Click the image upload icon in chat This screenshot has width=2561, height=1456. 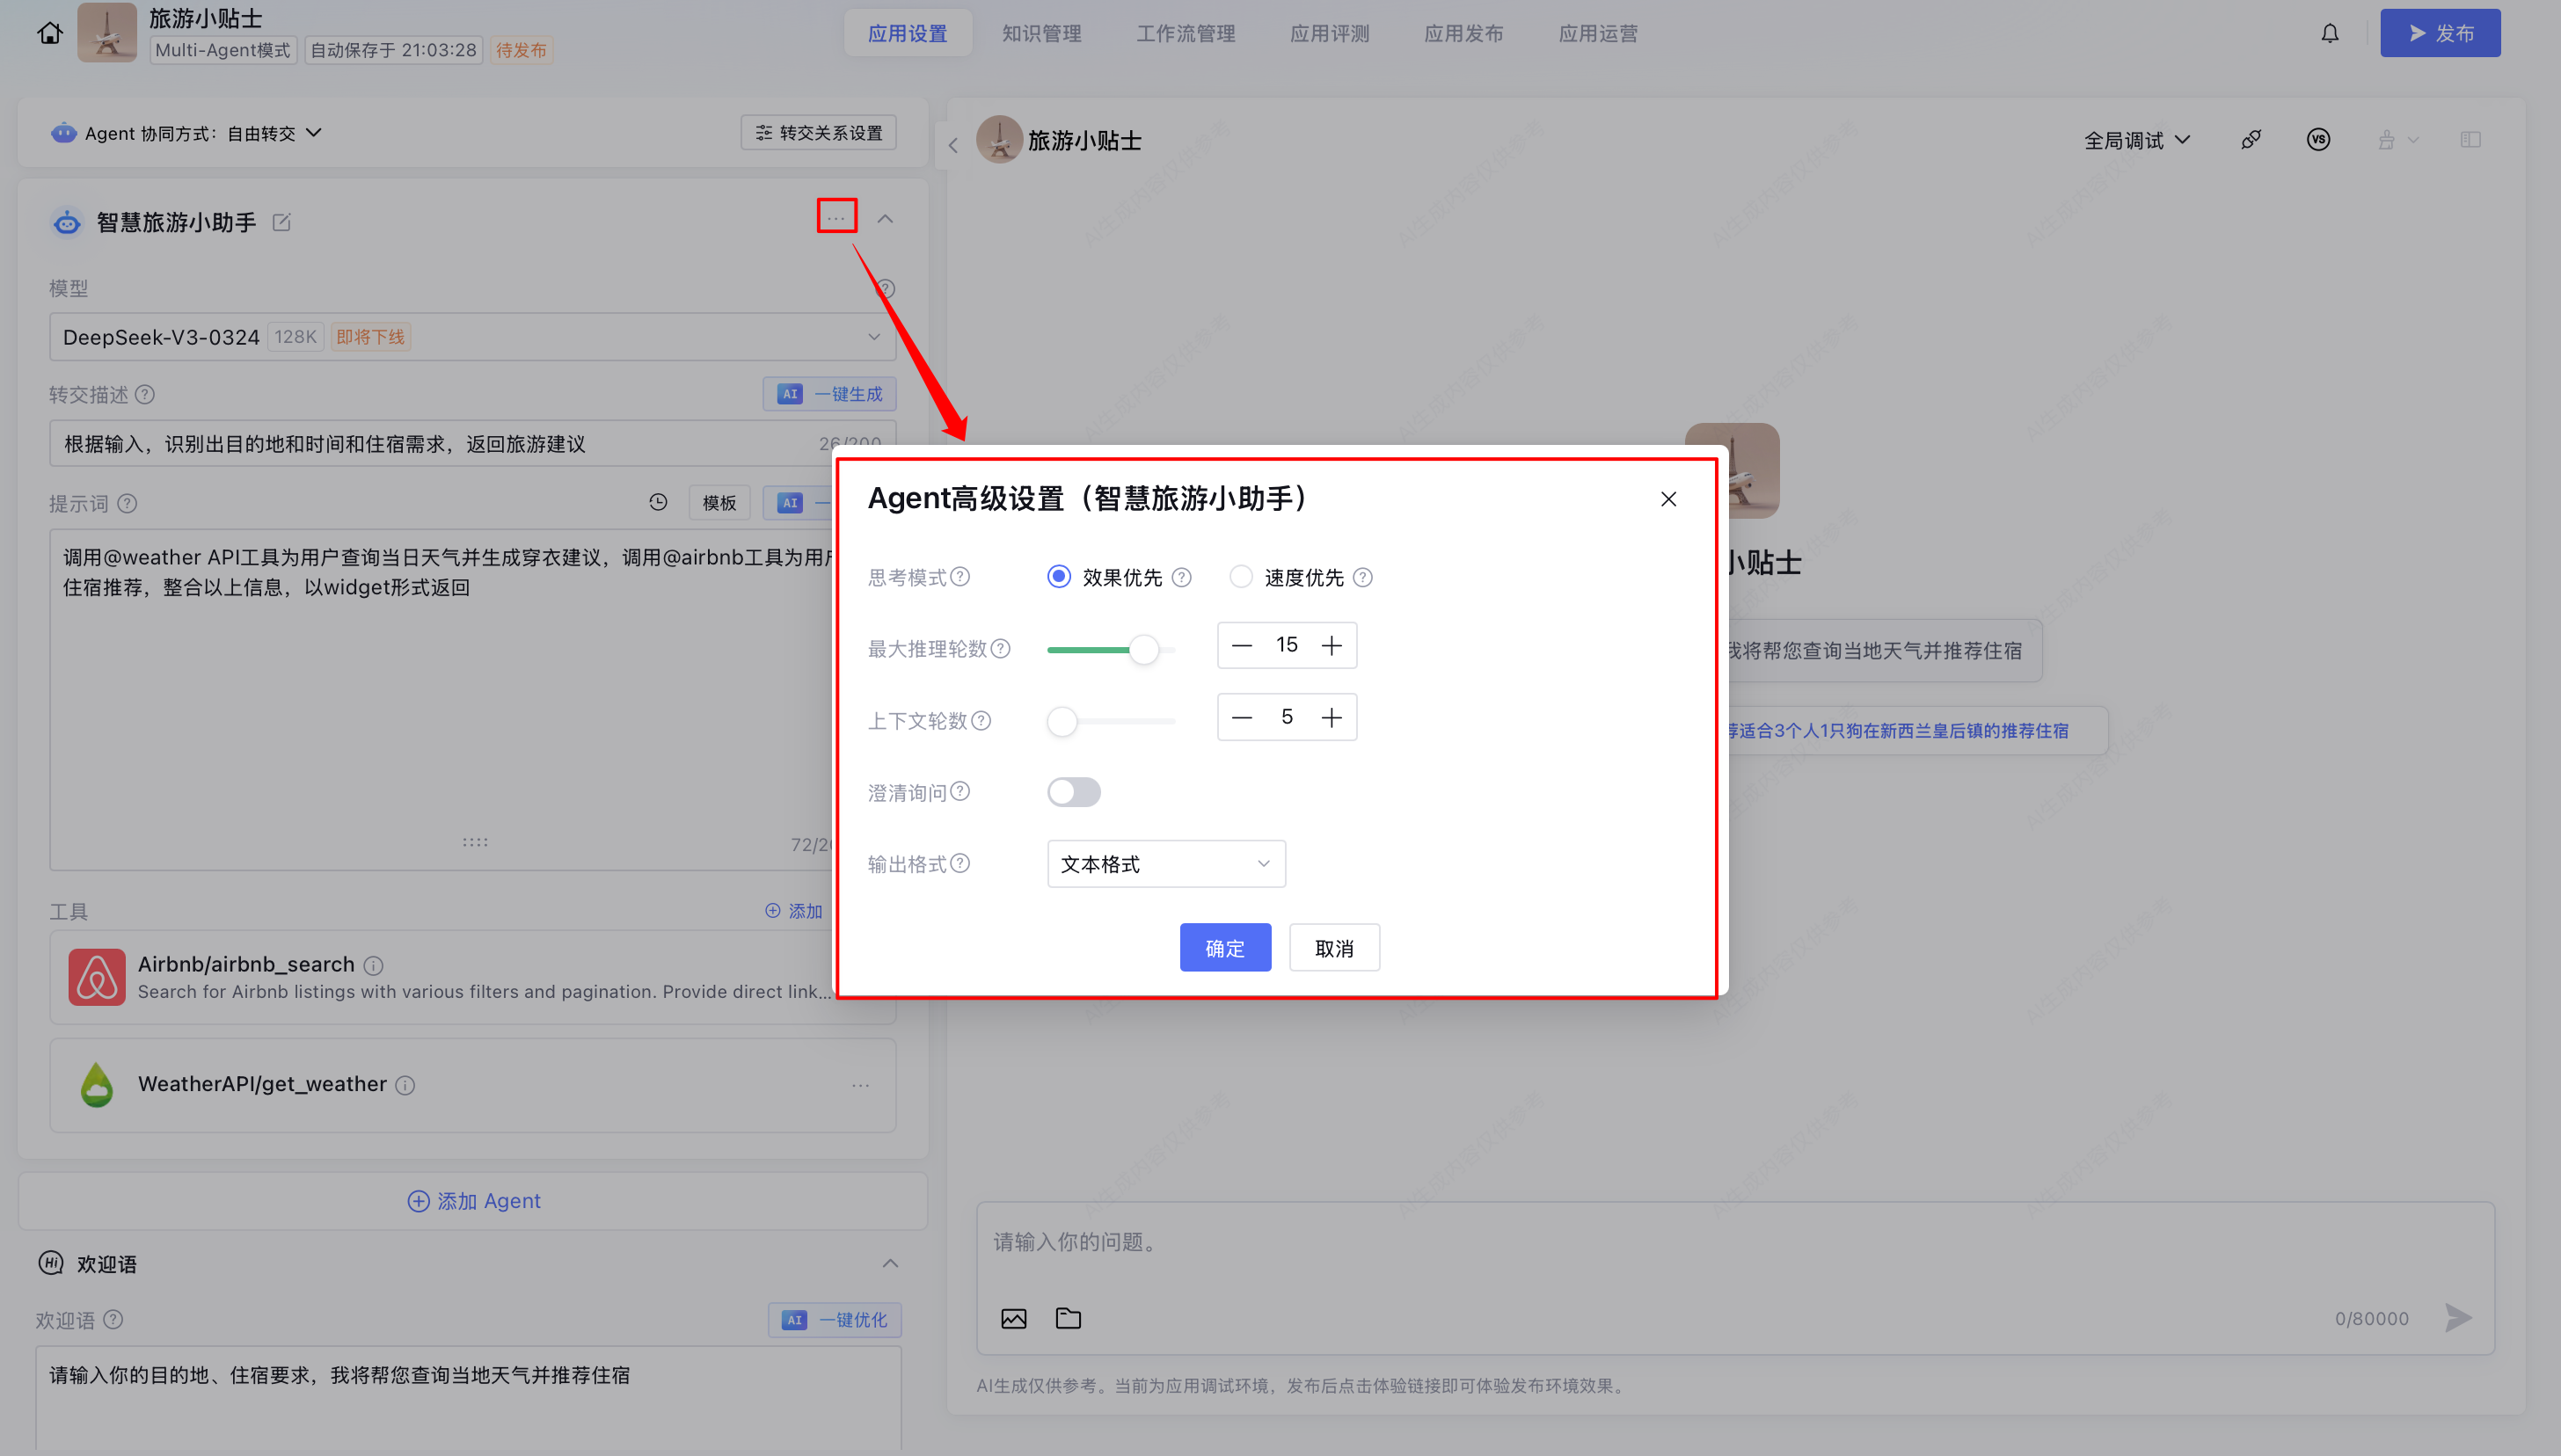tap(1013, 1318)
